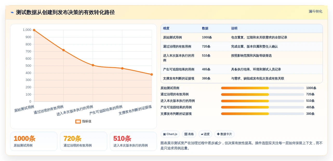Click the page title 测试数据从创建到发布决策的有效转化路径
Screen dimensions: 333x161
coord(65,12)
